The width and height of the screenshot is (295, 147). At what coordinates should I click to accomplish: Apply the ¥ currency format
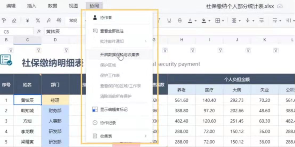[x=28, y=21]
